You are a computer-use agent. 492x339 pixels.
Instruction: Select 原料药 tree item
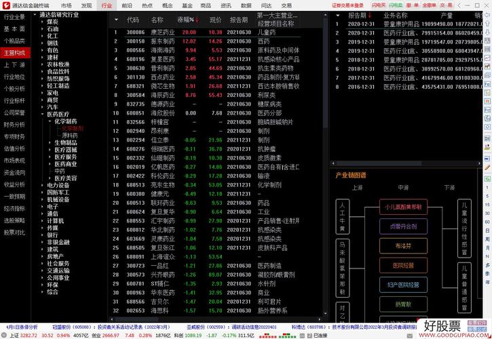pos(70,136)
